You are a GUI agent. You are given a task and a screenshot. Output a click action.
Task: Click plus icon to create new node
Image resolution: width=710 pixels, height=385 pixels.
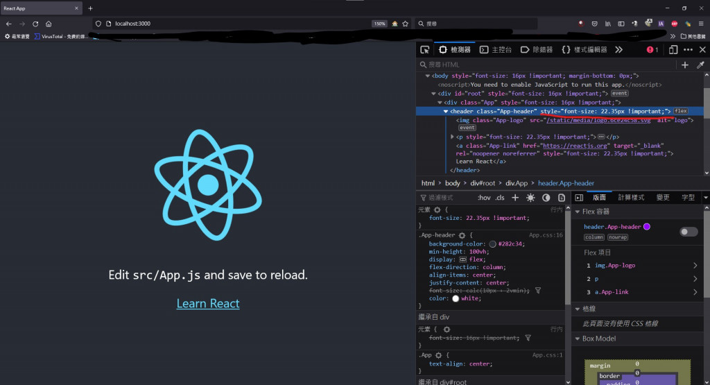pyautogui.click(x=684, y=65)
